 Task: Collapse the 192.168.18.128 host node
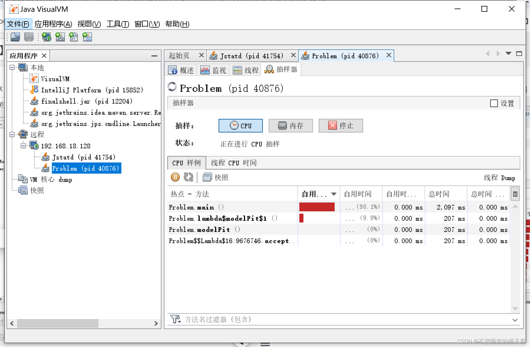pyautogui.click(x=23, y=146)
